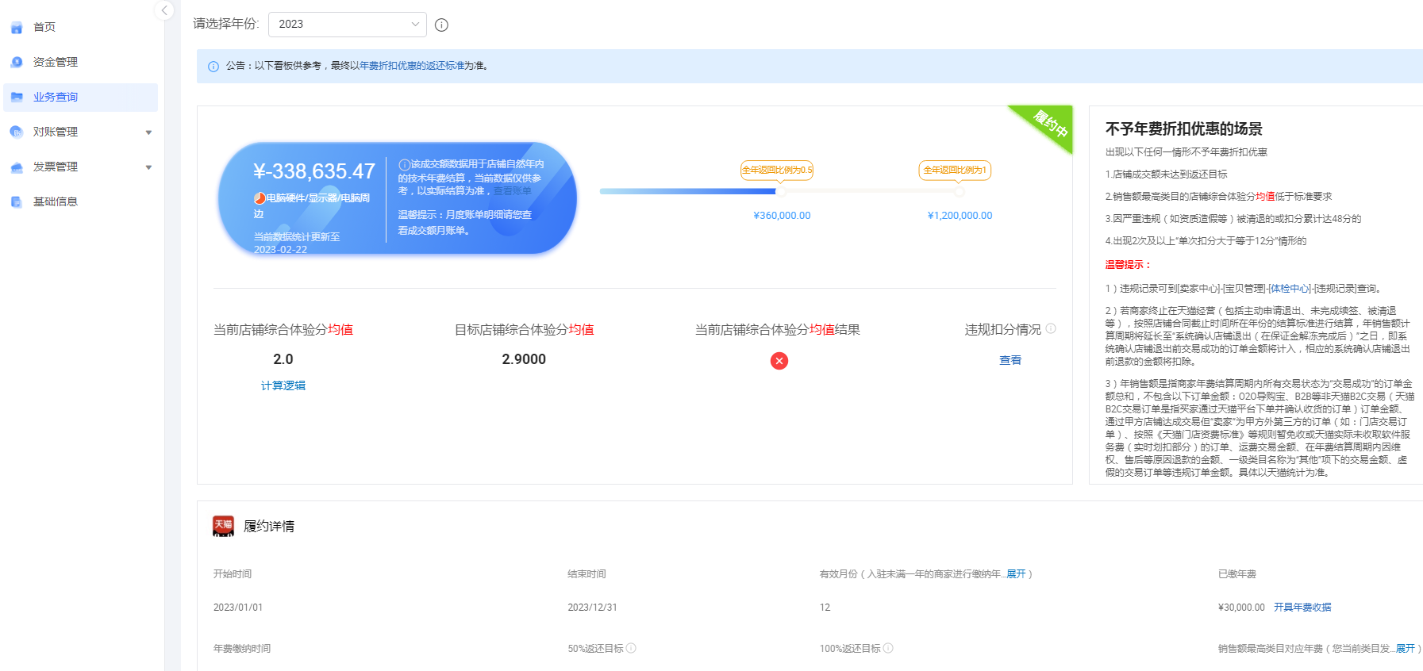Expand the 对账管理 submenu arrow
The width and height of the screenshot is (1423, 671).
pyautogui.click(x=148, y=132)
